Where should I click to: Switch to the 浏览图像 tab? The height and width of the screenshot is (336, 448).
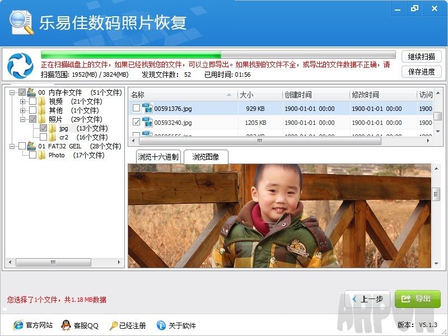pyautogui.click(x=206, y=157)
